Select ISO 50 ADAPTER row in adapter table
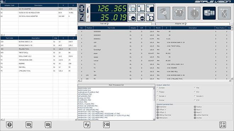The height and width of the screenshot is (131, 234). click(x=39, y=9)
